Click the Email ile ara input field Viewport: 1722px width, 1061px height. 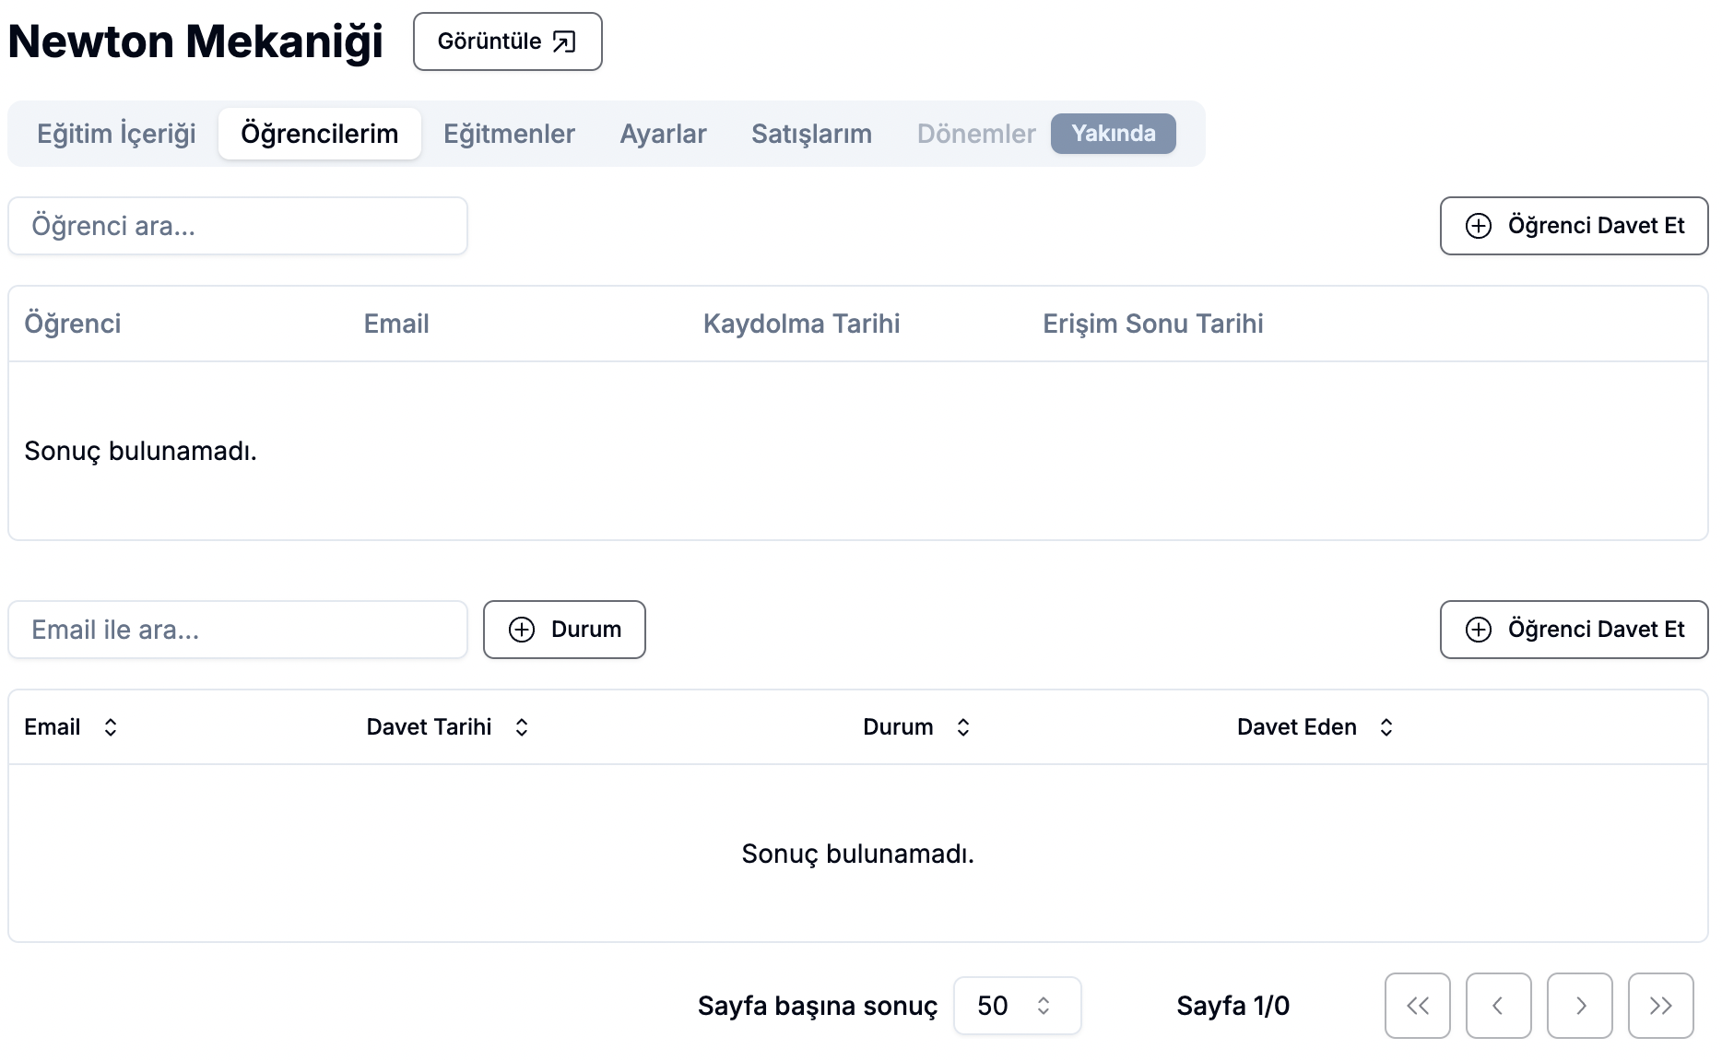[238, 630]
